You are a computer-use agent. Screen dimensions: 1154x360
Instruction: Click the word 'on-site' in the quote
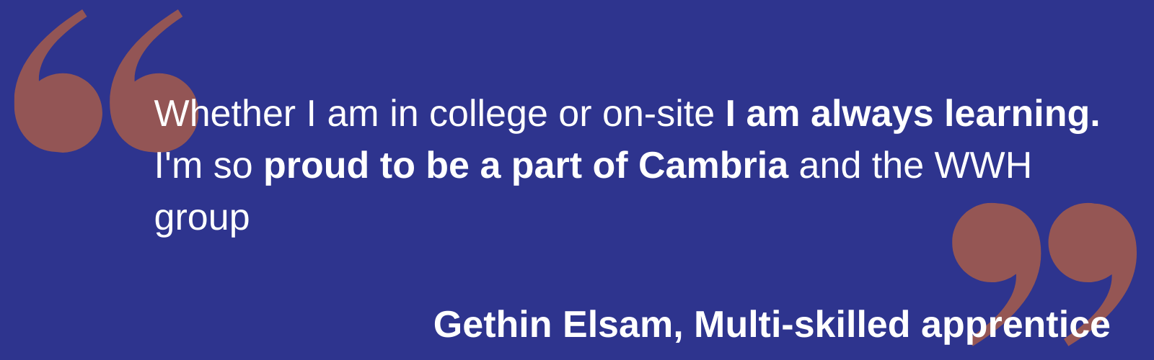coord(659,114)
